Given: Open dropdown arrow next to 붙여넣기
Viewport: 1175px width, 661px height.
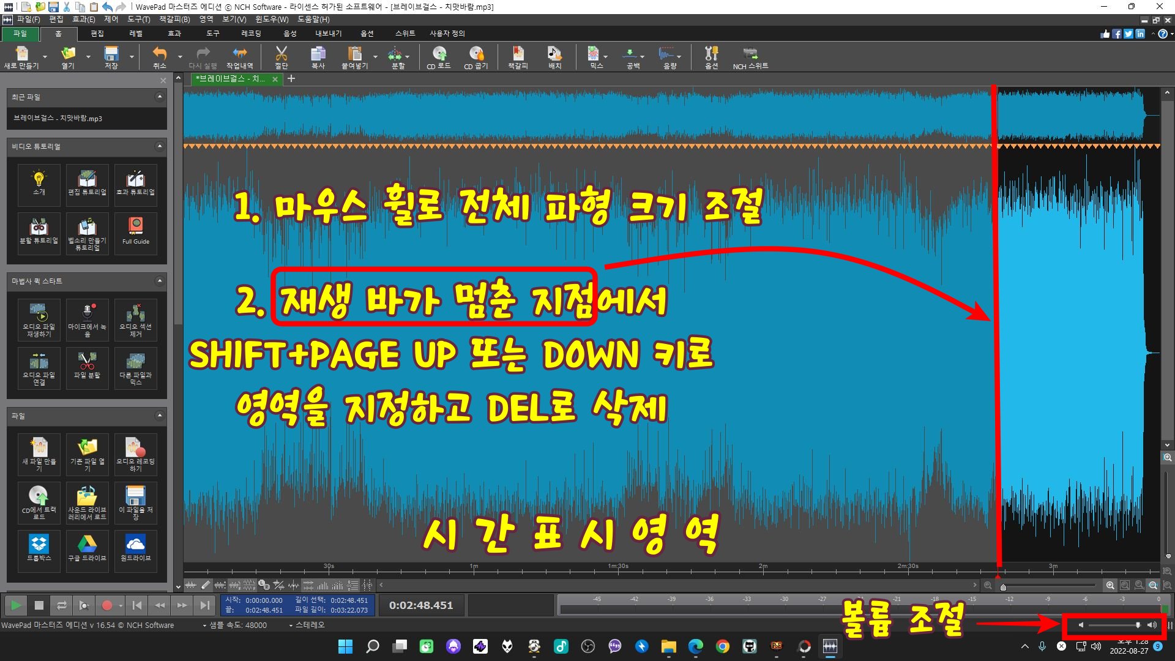Looking at the screenshot, I should (375, 57).
